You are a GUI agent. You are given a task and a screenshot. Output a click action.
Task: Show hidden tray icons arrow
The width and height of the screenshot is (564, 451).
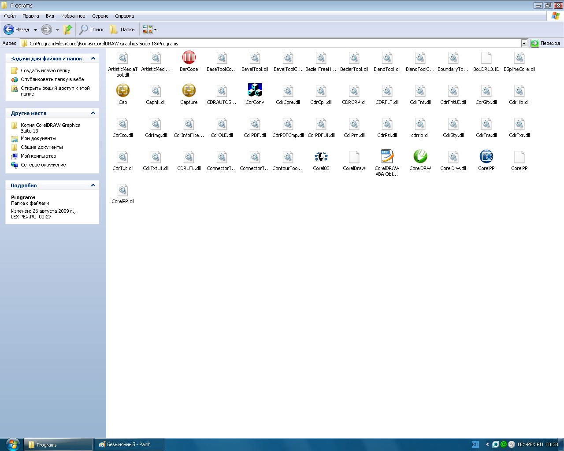tap(487, 444)
